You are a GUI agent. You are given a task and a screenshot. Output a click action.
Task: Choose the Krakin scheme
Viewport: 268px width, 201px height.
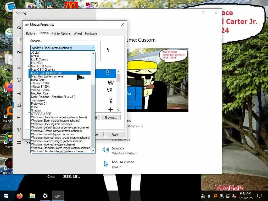[60, 56]
